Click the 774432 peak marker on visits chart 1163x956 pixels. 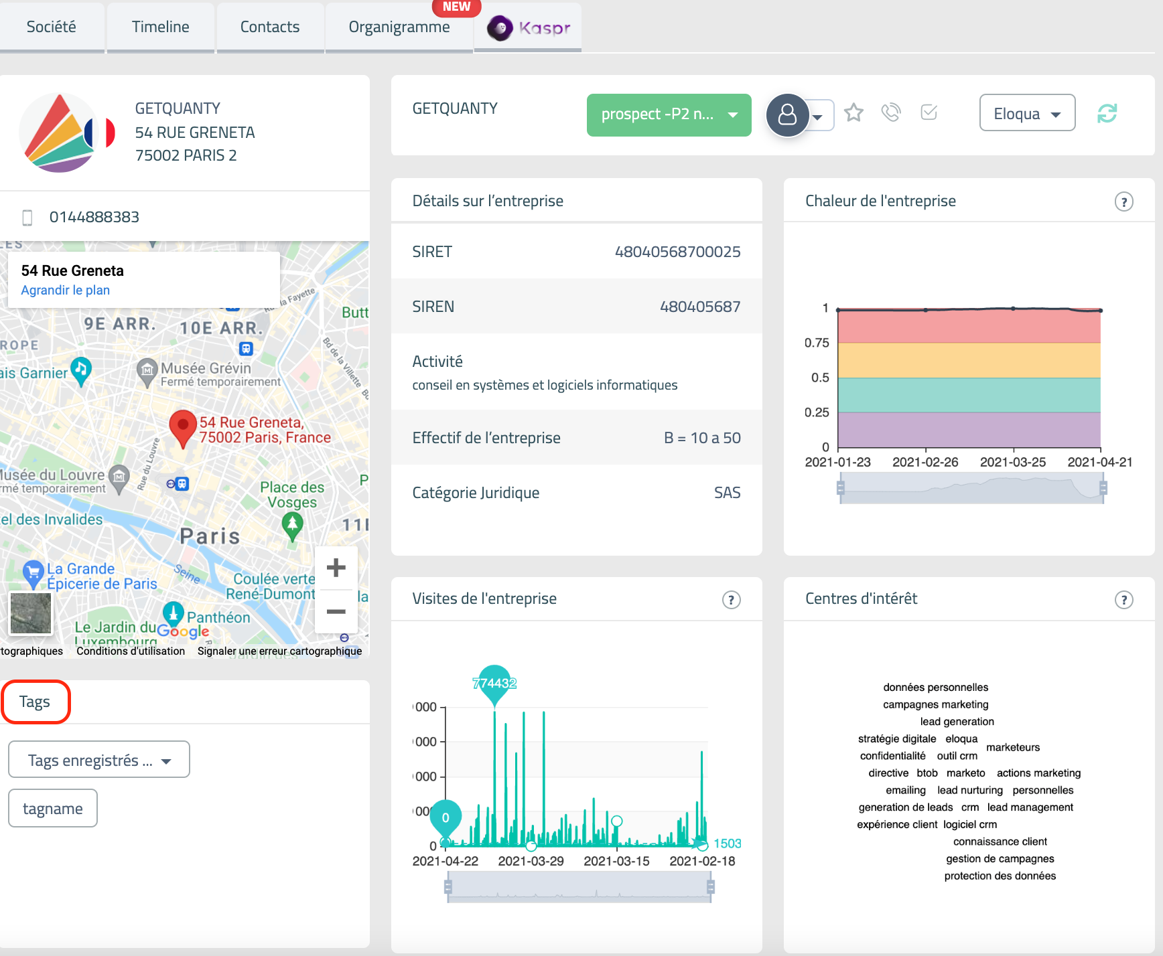pos(494,683)
